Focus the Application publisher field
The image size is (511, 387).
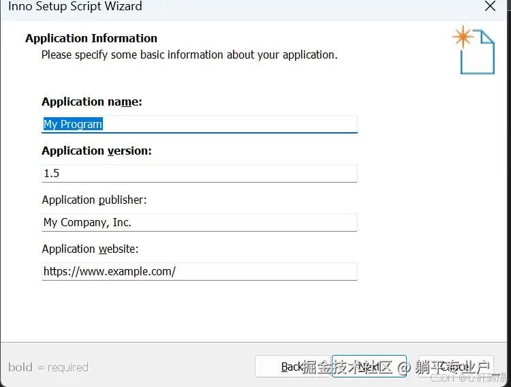tap(200, 222)
